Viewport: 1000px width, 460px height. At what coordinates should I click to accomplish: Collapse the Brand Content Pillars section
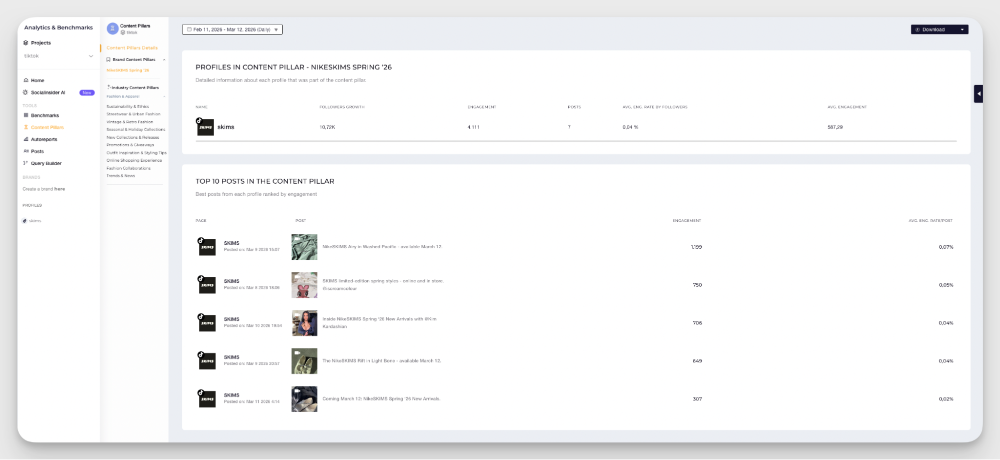[164, 60]
